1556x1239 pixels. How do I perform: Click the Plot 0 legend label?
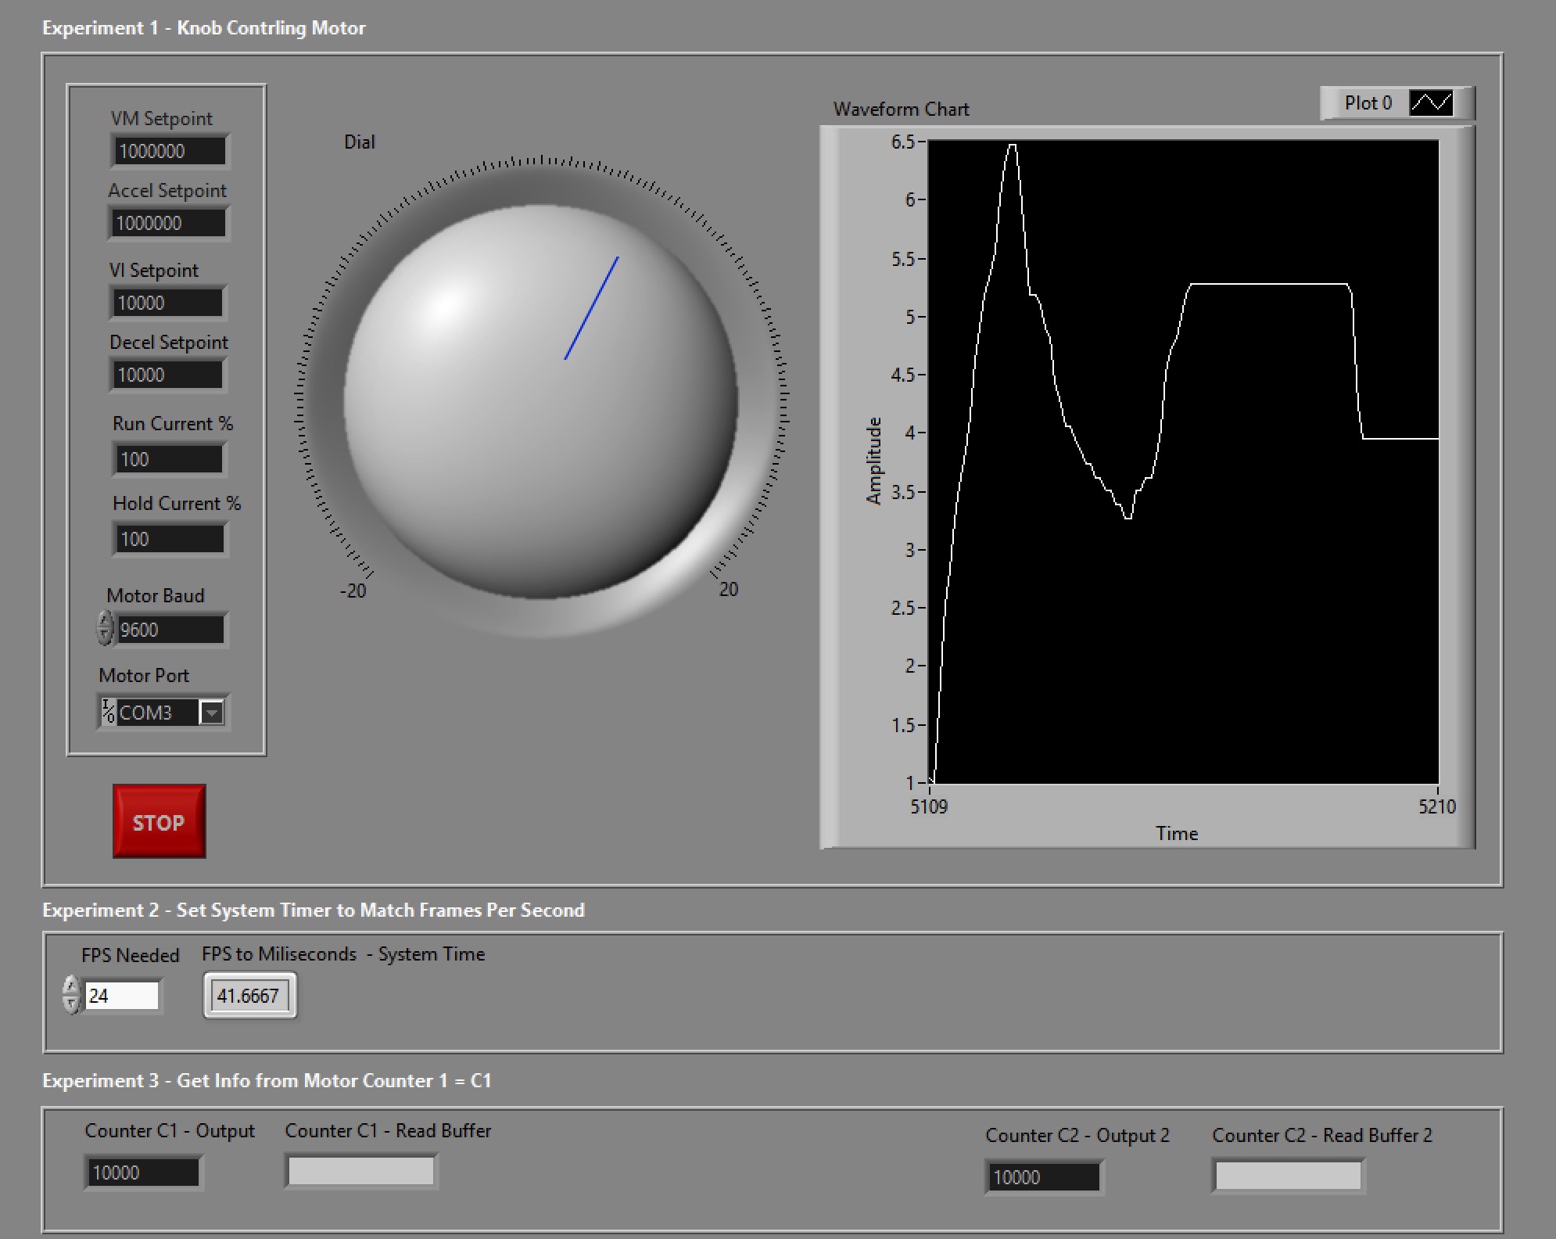pos(1368,102)
